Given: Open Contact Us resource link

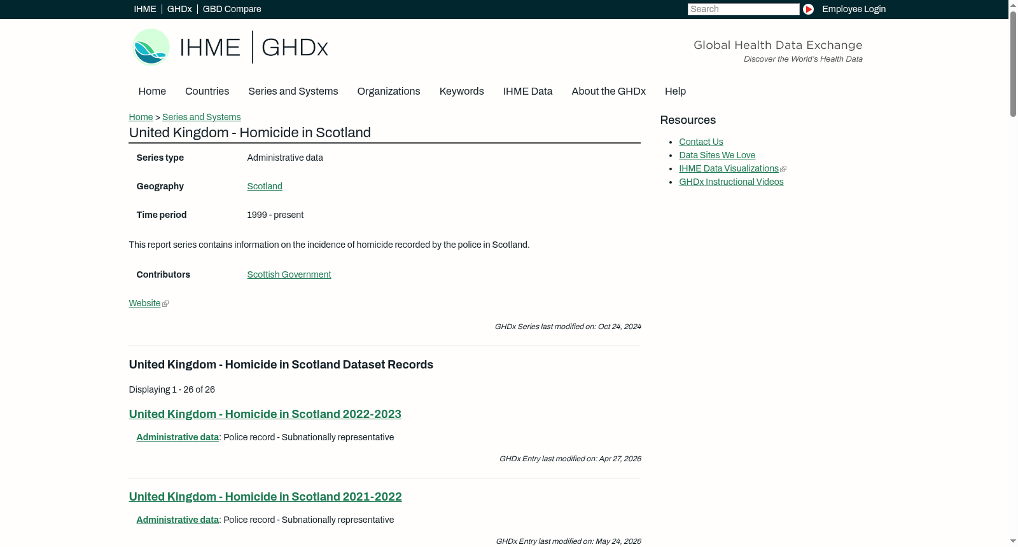Looking at the screenshot, I should (701, 142).
